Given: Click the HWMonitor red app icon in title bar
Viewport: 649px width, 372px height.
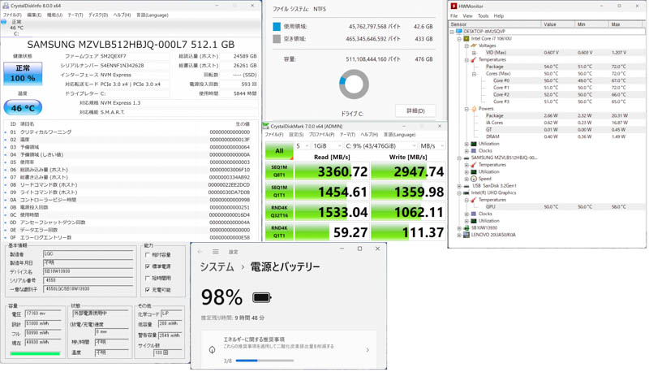Looking at the screenshot, I should (x=453, y=6).
